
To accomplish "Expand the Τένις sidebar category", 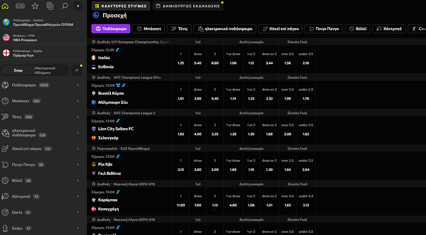I will click(78, 117).
